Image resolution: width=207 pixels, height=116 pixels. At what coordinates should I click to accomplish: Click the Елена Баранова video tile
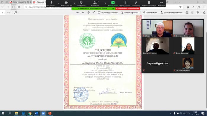188,46
